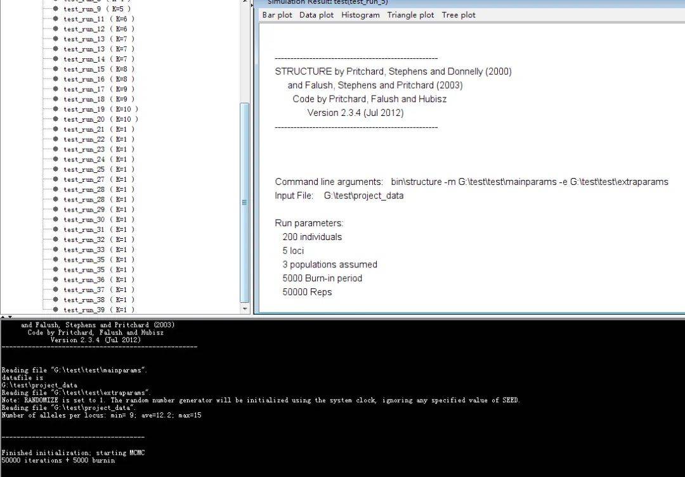Select test_run_32 (K=1) in the run tree
Screen dimensions: 685x477
tap(99, 239)
